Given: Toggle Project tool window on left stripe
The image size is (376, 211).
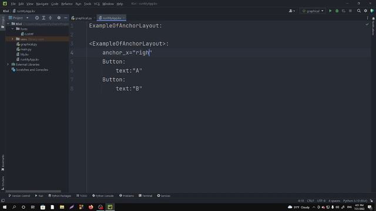Looking at the screenshot, I should (x=2, y=23).
